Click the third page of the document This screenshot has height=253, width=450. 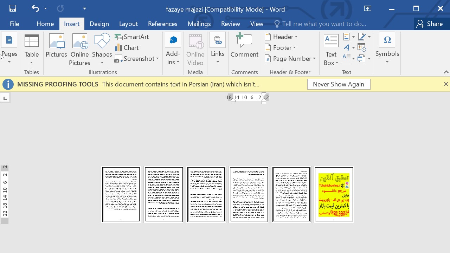(x=206, y=195)
